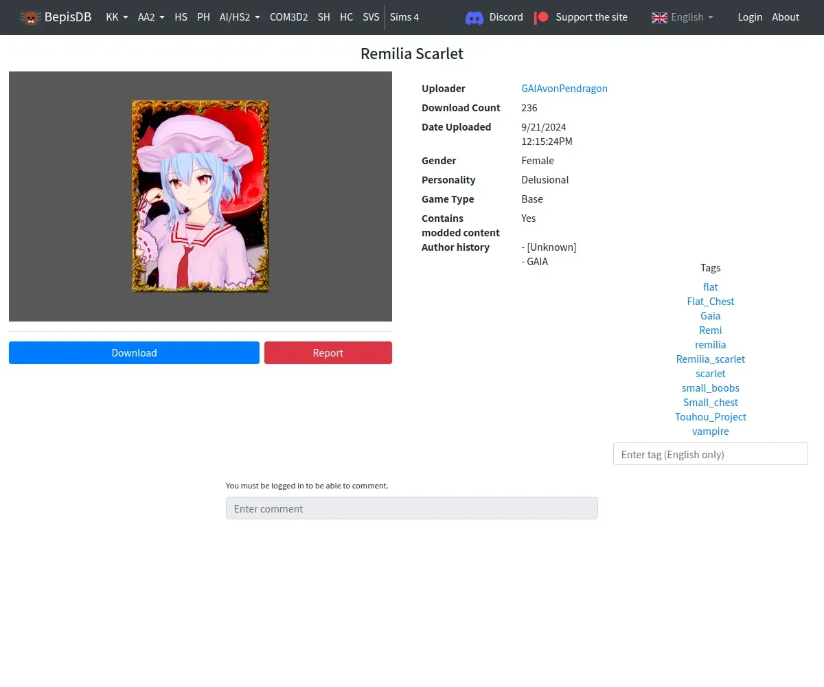Select the Remilia_scarlet tag

tap(711, 359)
